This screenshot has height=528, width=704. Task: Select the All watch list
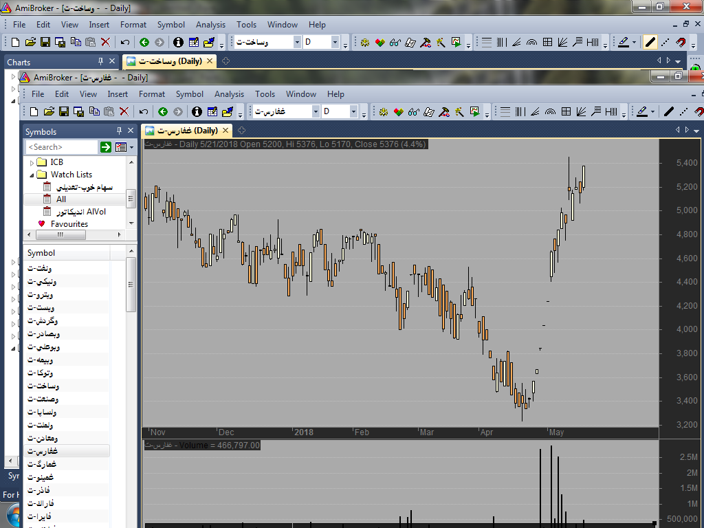[61, 199]
